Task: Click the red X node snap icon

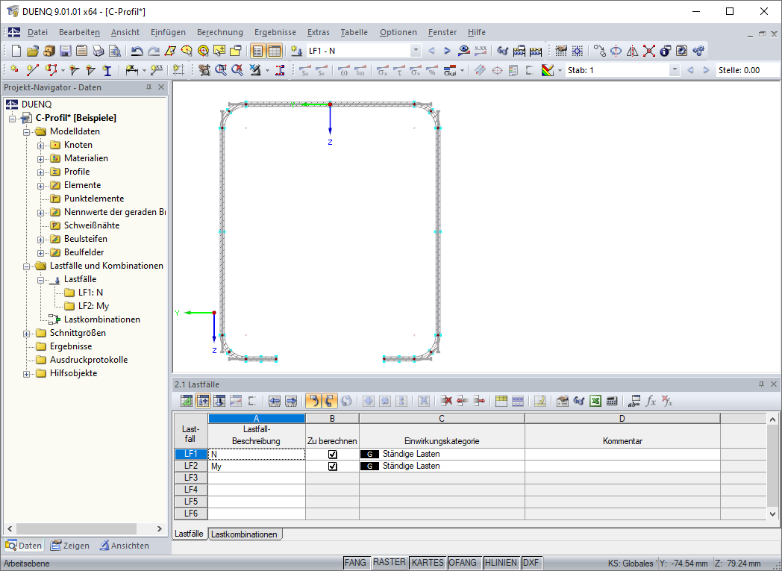Action: click(649, 51)
